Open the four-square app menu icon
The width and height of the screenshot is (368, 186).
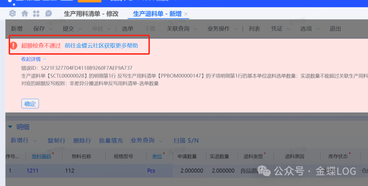click(x=36, y=14)
